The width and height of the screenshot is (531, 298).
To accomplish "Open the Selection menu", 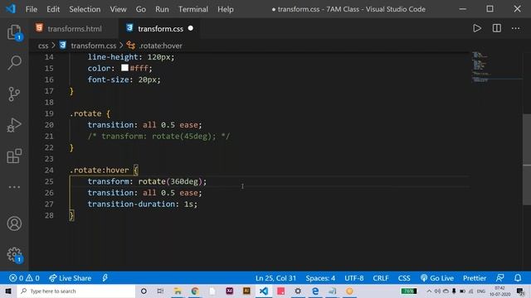I will [85, 9].
